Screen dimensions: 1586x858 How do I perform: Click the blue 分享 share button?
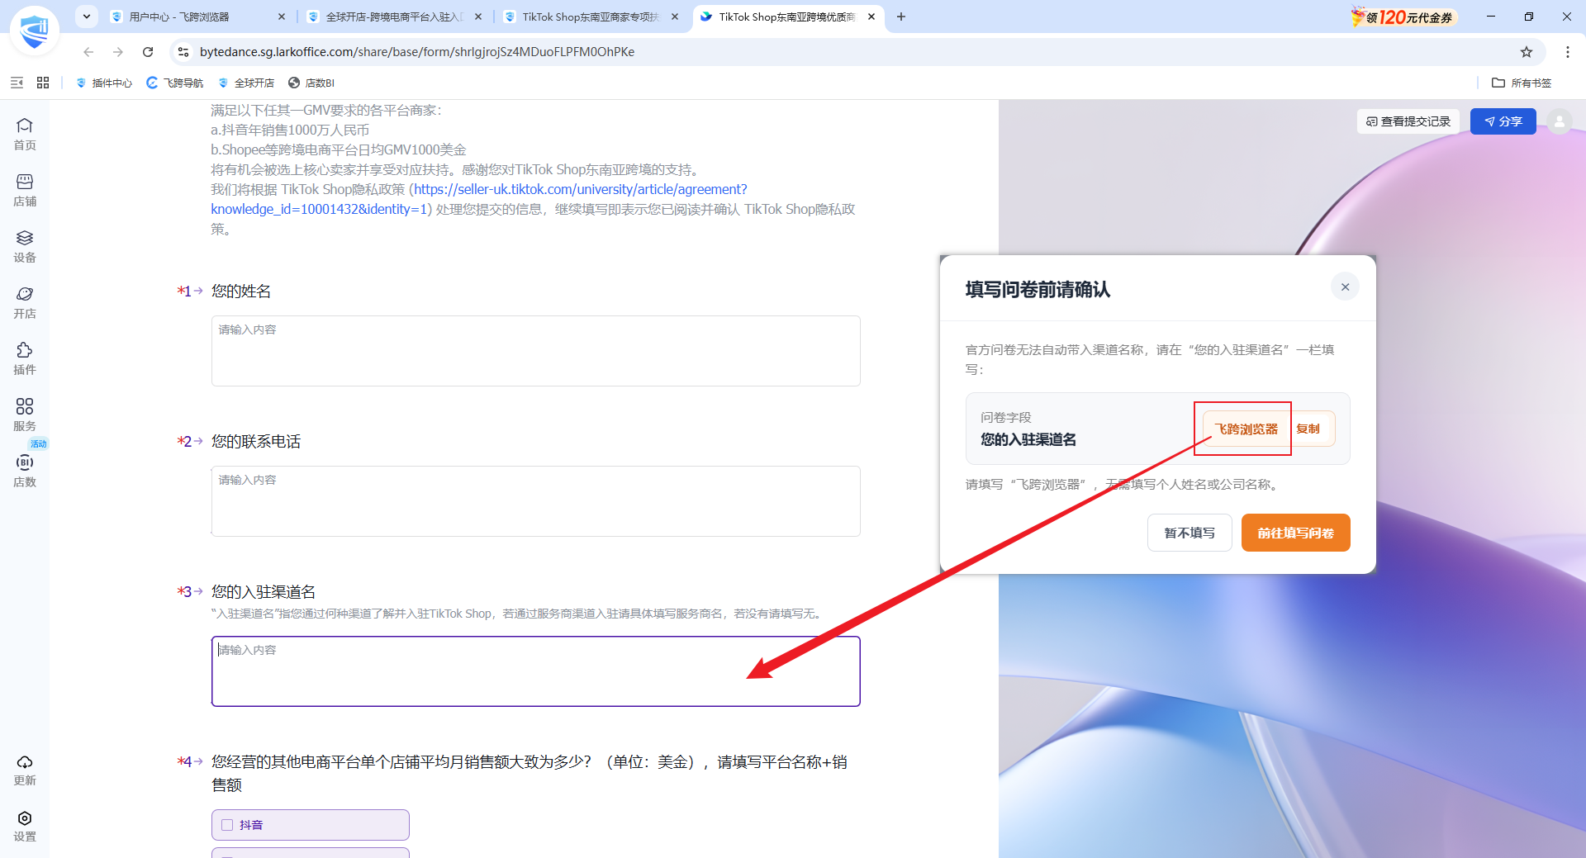click(x=1503, y=121)
